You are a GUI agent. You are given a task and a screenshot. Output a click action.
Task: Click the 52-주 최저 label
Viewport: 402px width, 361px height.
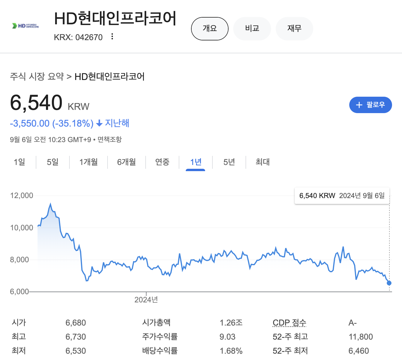[x=290, y=351]
